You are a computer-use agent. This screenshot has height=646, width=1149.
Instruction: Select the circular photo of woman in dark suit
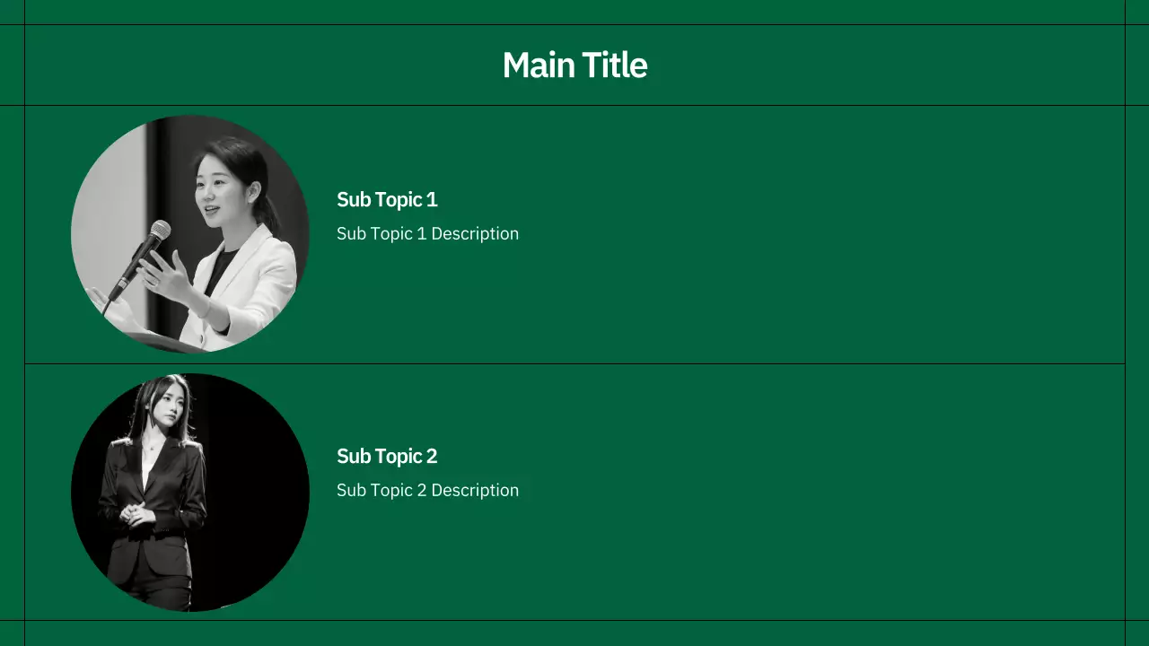(190, 493)
